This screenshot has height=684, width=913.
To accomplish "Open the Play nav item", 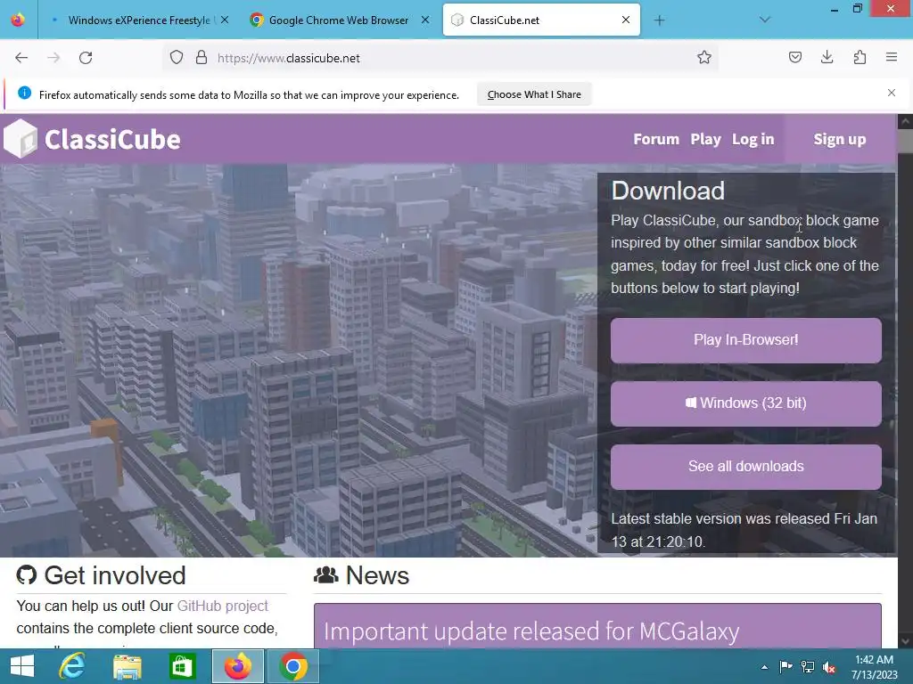I will [x=706, y=140].
